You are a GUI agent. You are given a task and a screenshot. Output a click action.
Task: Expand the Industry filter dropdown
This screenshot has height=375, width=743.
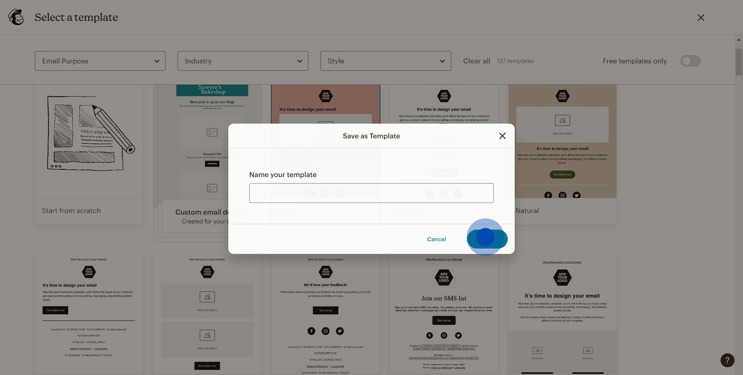pos(243,61)
